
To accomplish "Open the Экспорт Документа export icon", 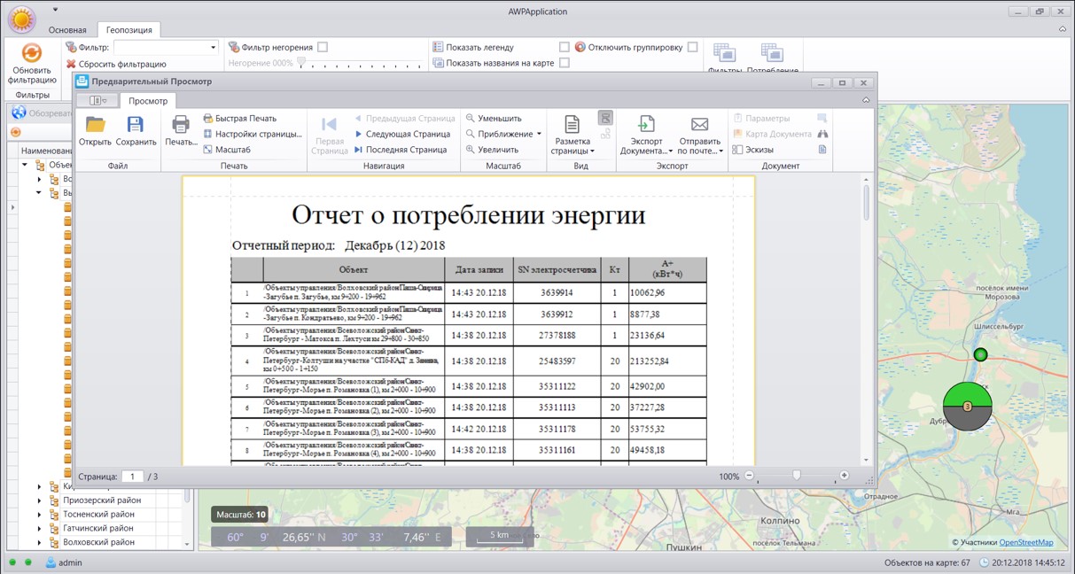I will [647, 124].
